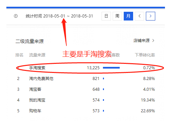This screenshot has width=170, height=121.
Task: Click the 排名 column header
Action: (x=19, y=55)
